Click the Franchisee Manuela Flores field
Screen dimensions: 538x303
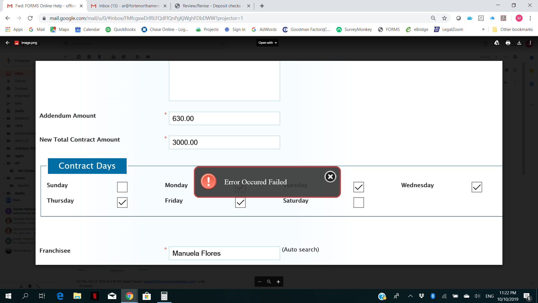tap(224, 253)
